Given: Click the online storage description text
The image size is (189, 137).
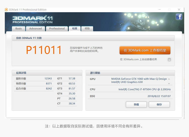Looking at the screenshot, I should 86,49.
